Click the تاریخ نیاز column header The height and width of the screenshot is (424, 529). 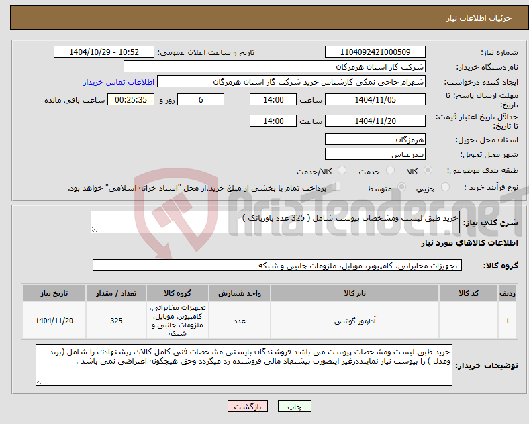(54, 293)
